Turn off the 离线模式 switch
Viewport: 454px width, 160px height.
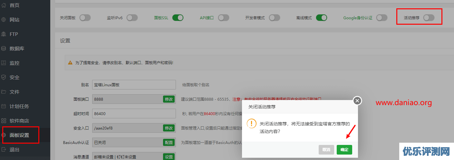pyautogui.click(x=322, y=18)
